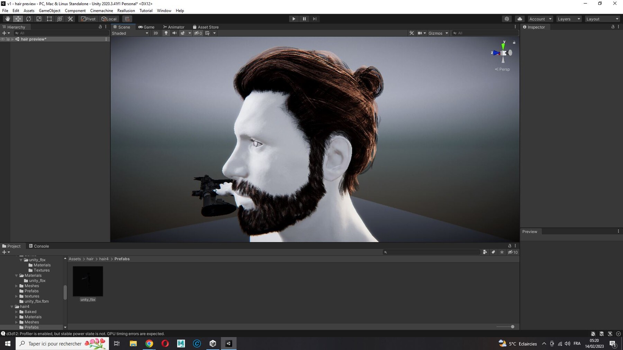Open the Reallusion menu
This screenshot has width=623, height=350.
(126, 11)
